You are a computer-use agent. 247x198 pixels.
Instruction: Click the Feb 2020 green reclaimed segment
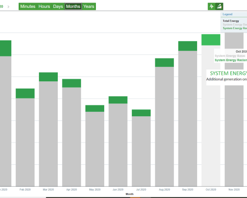click(25, 94)
